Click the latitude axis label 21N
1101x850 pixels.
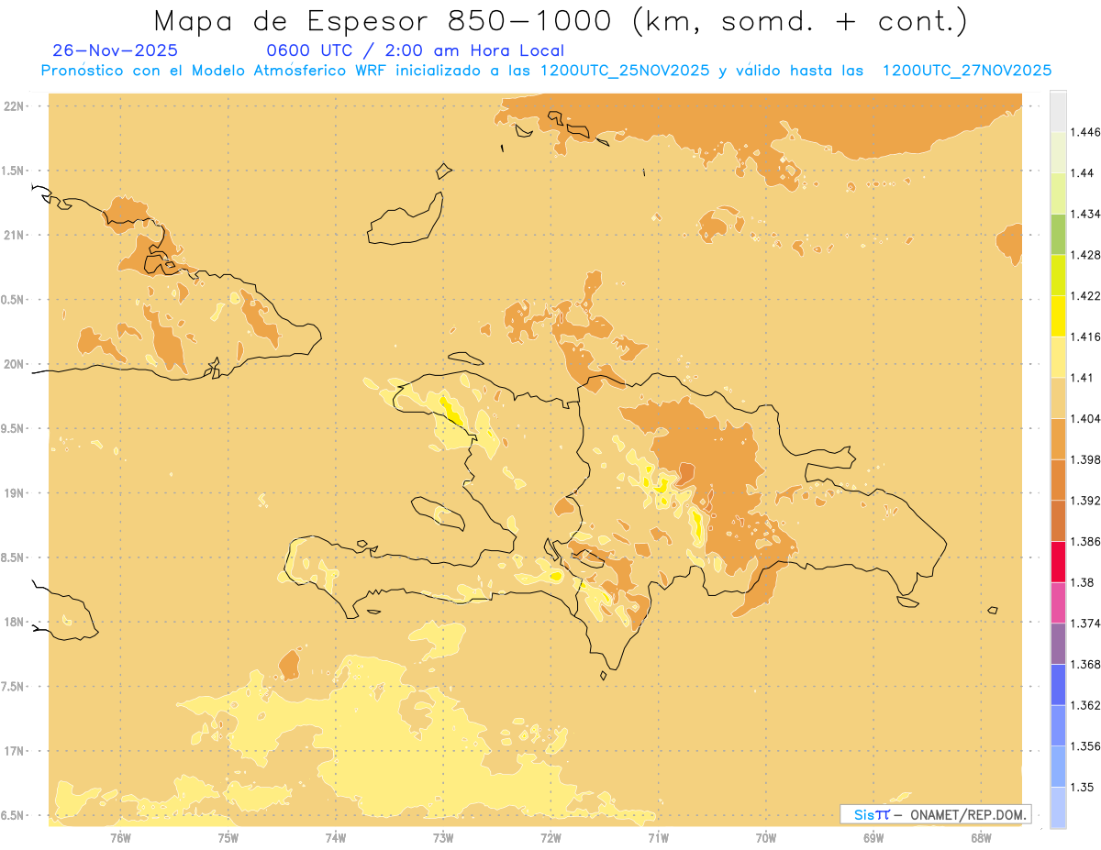pos(14,235)
